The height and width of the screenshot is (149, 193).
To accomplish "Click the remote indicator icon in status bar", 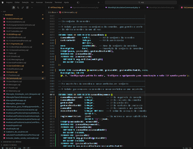I will point(2,148).
